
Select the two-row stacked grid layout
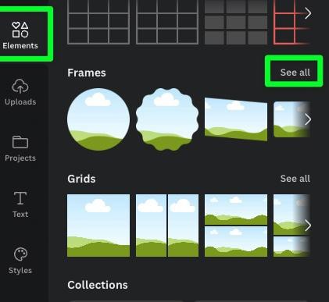[x=236, y=226]
